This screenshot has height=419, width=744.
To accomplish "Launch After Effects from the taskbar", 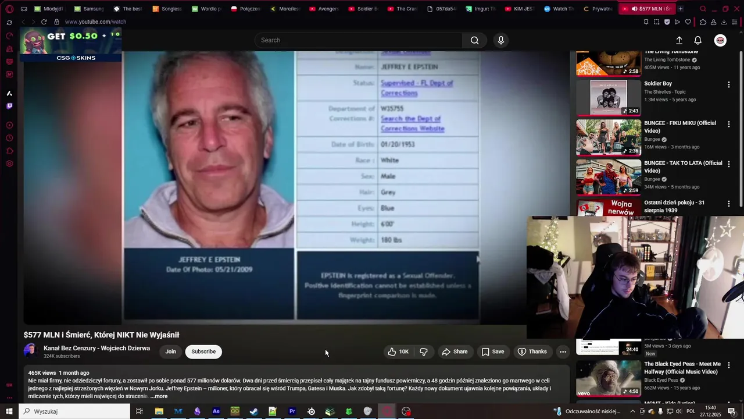I will tap(216, 411).
